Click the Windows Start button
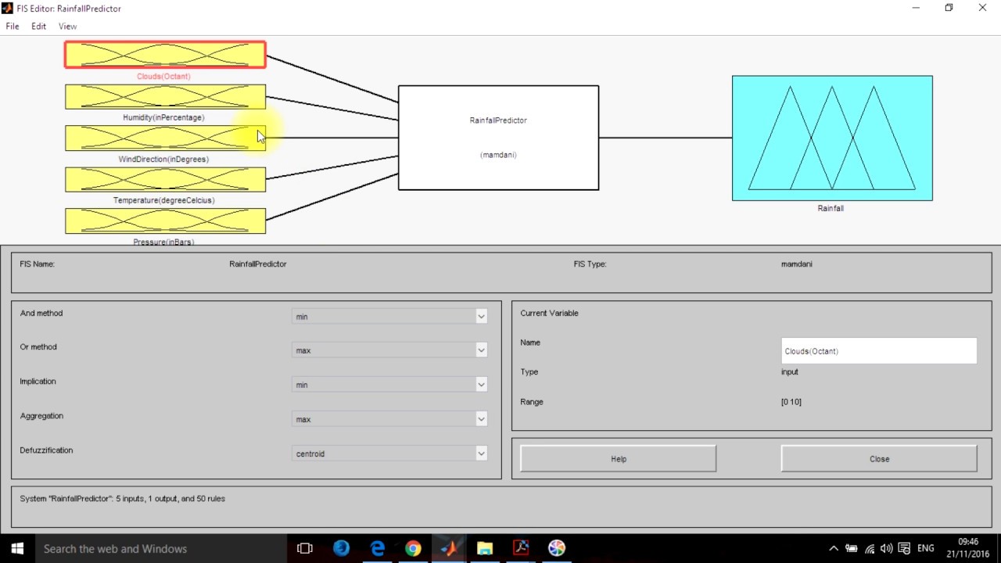This screenshot has height=563, width=1001. [x=17, y=549]
